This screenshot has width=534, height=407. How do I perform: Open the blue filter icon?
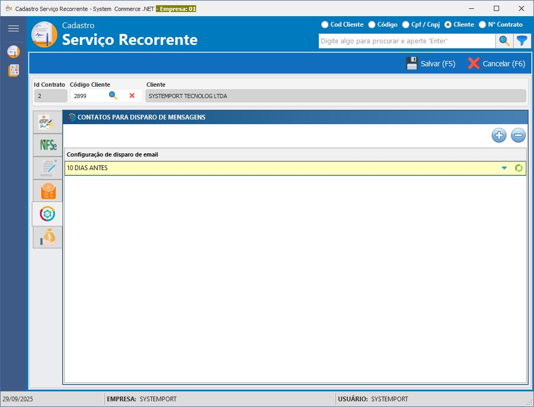(x=522, y=40)
